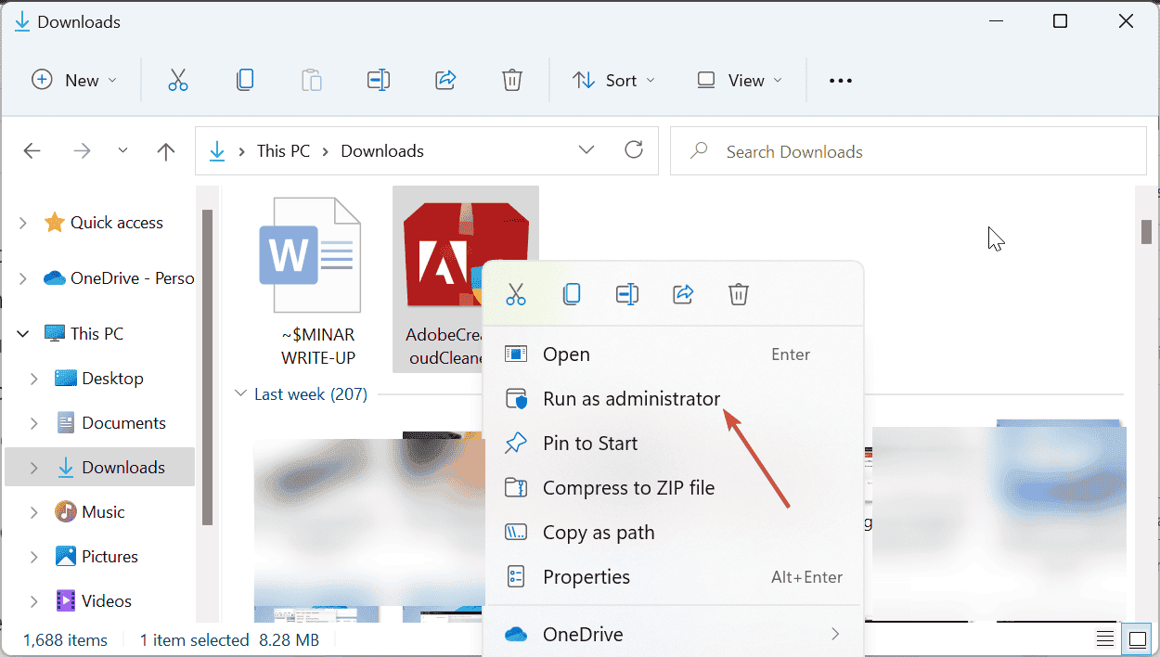
Task: Cut the file with the context menu scissors icon
Action: pyautogui.click(x=516, y=294)
